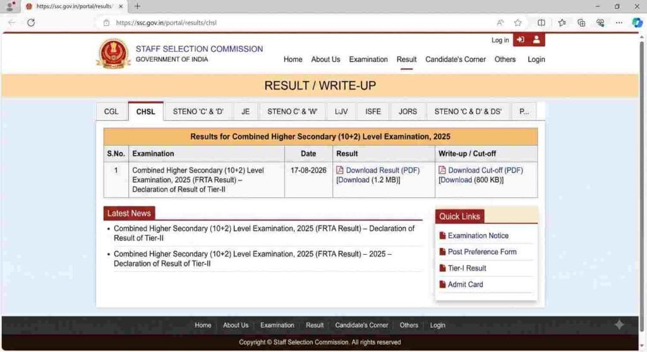
Task: Click the Download Result (PDF) link
Action: [382, 170]
